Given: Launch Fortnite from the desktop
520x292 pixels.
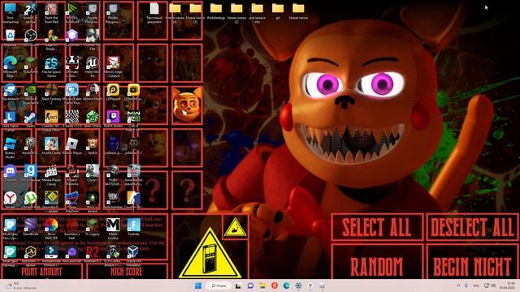Looking at the screenshot, I should click(133, 225).
